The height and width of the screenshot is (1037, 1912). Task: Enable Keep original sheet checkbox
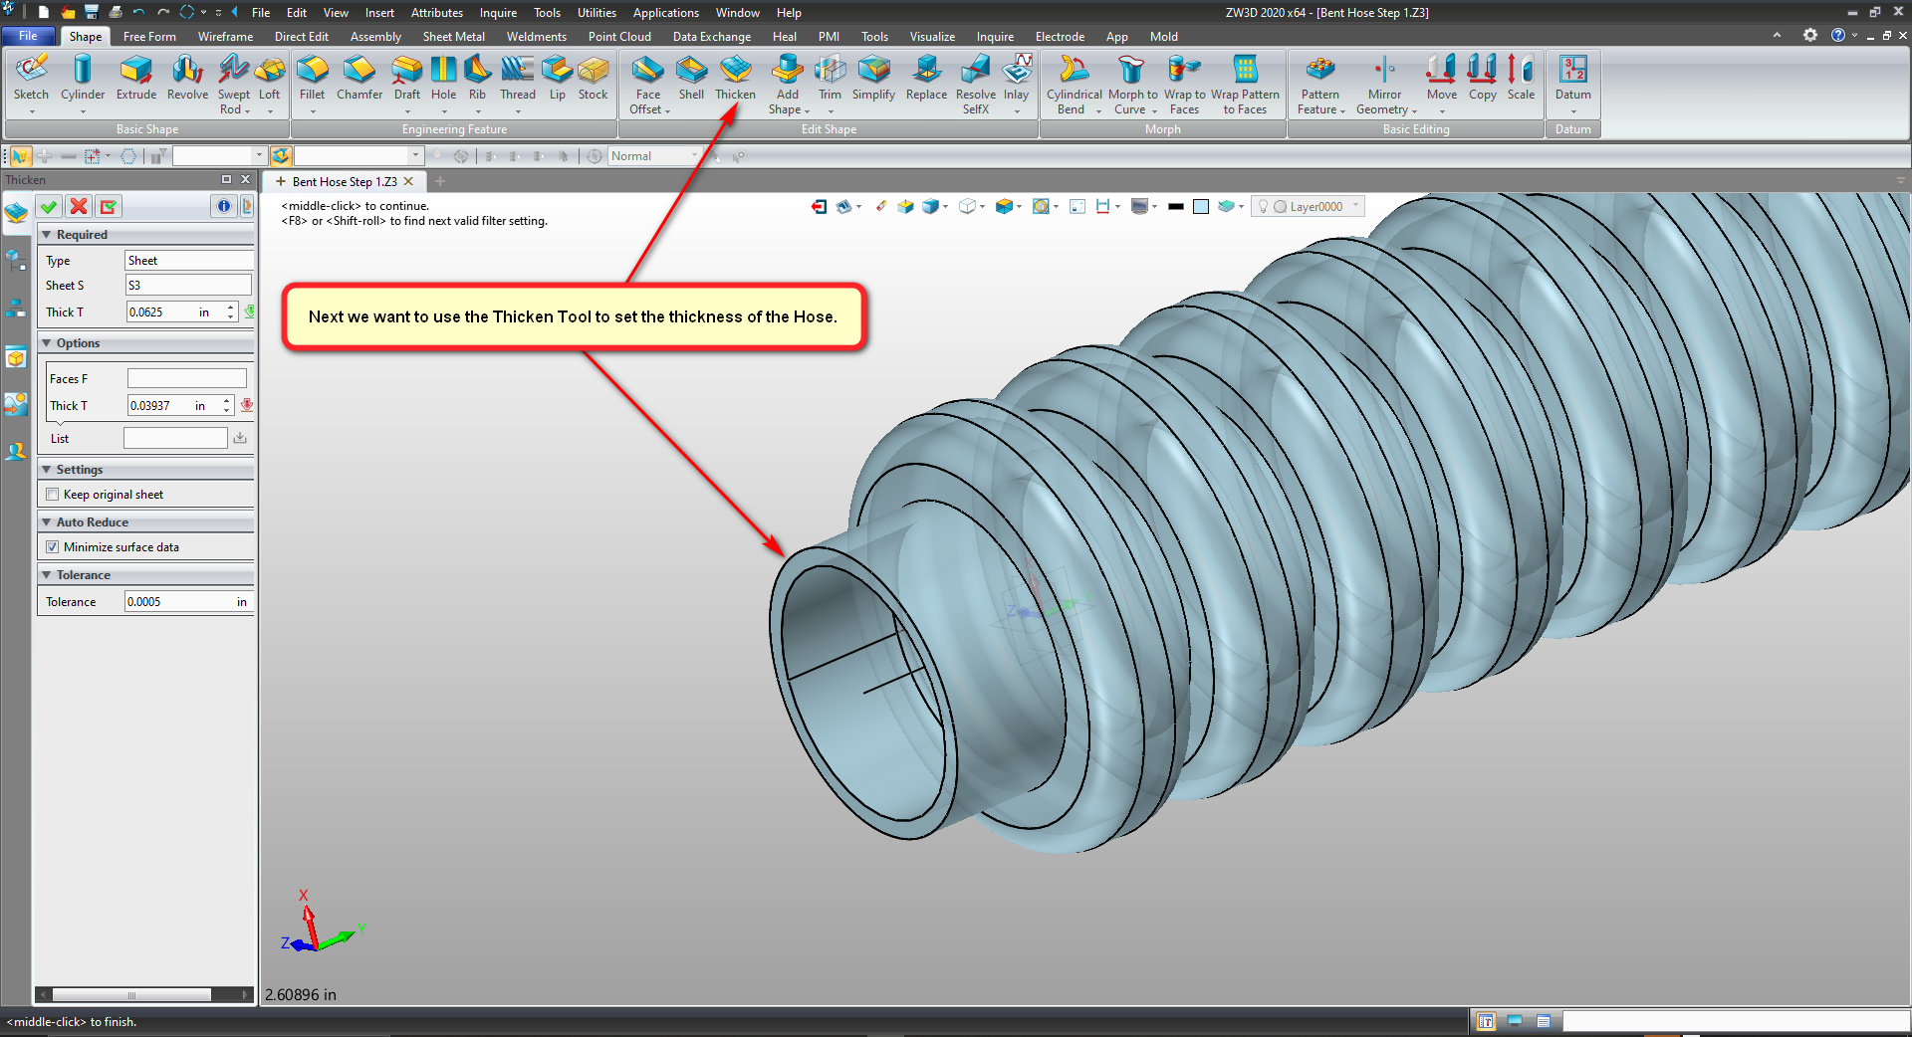pos(53,495)
